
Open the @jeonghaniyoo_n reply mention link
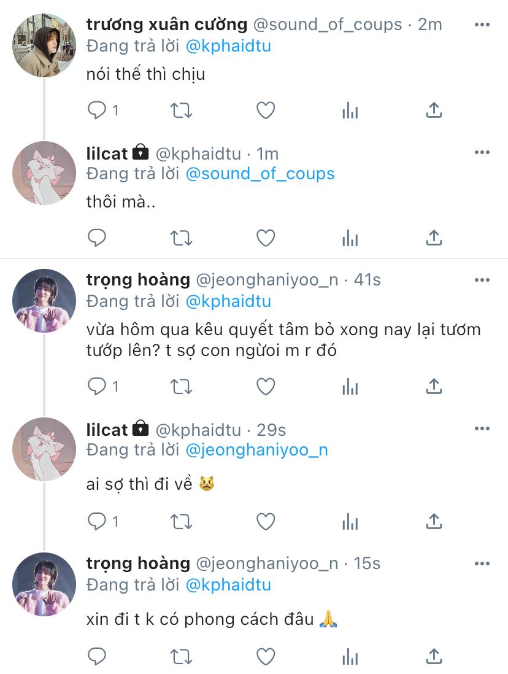[256, 450]
